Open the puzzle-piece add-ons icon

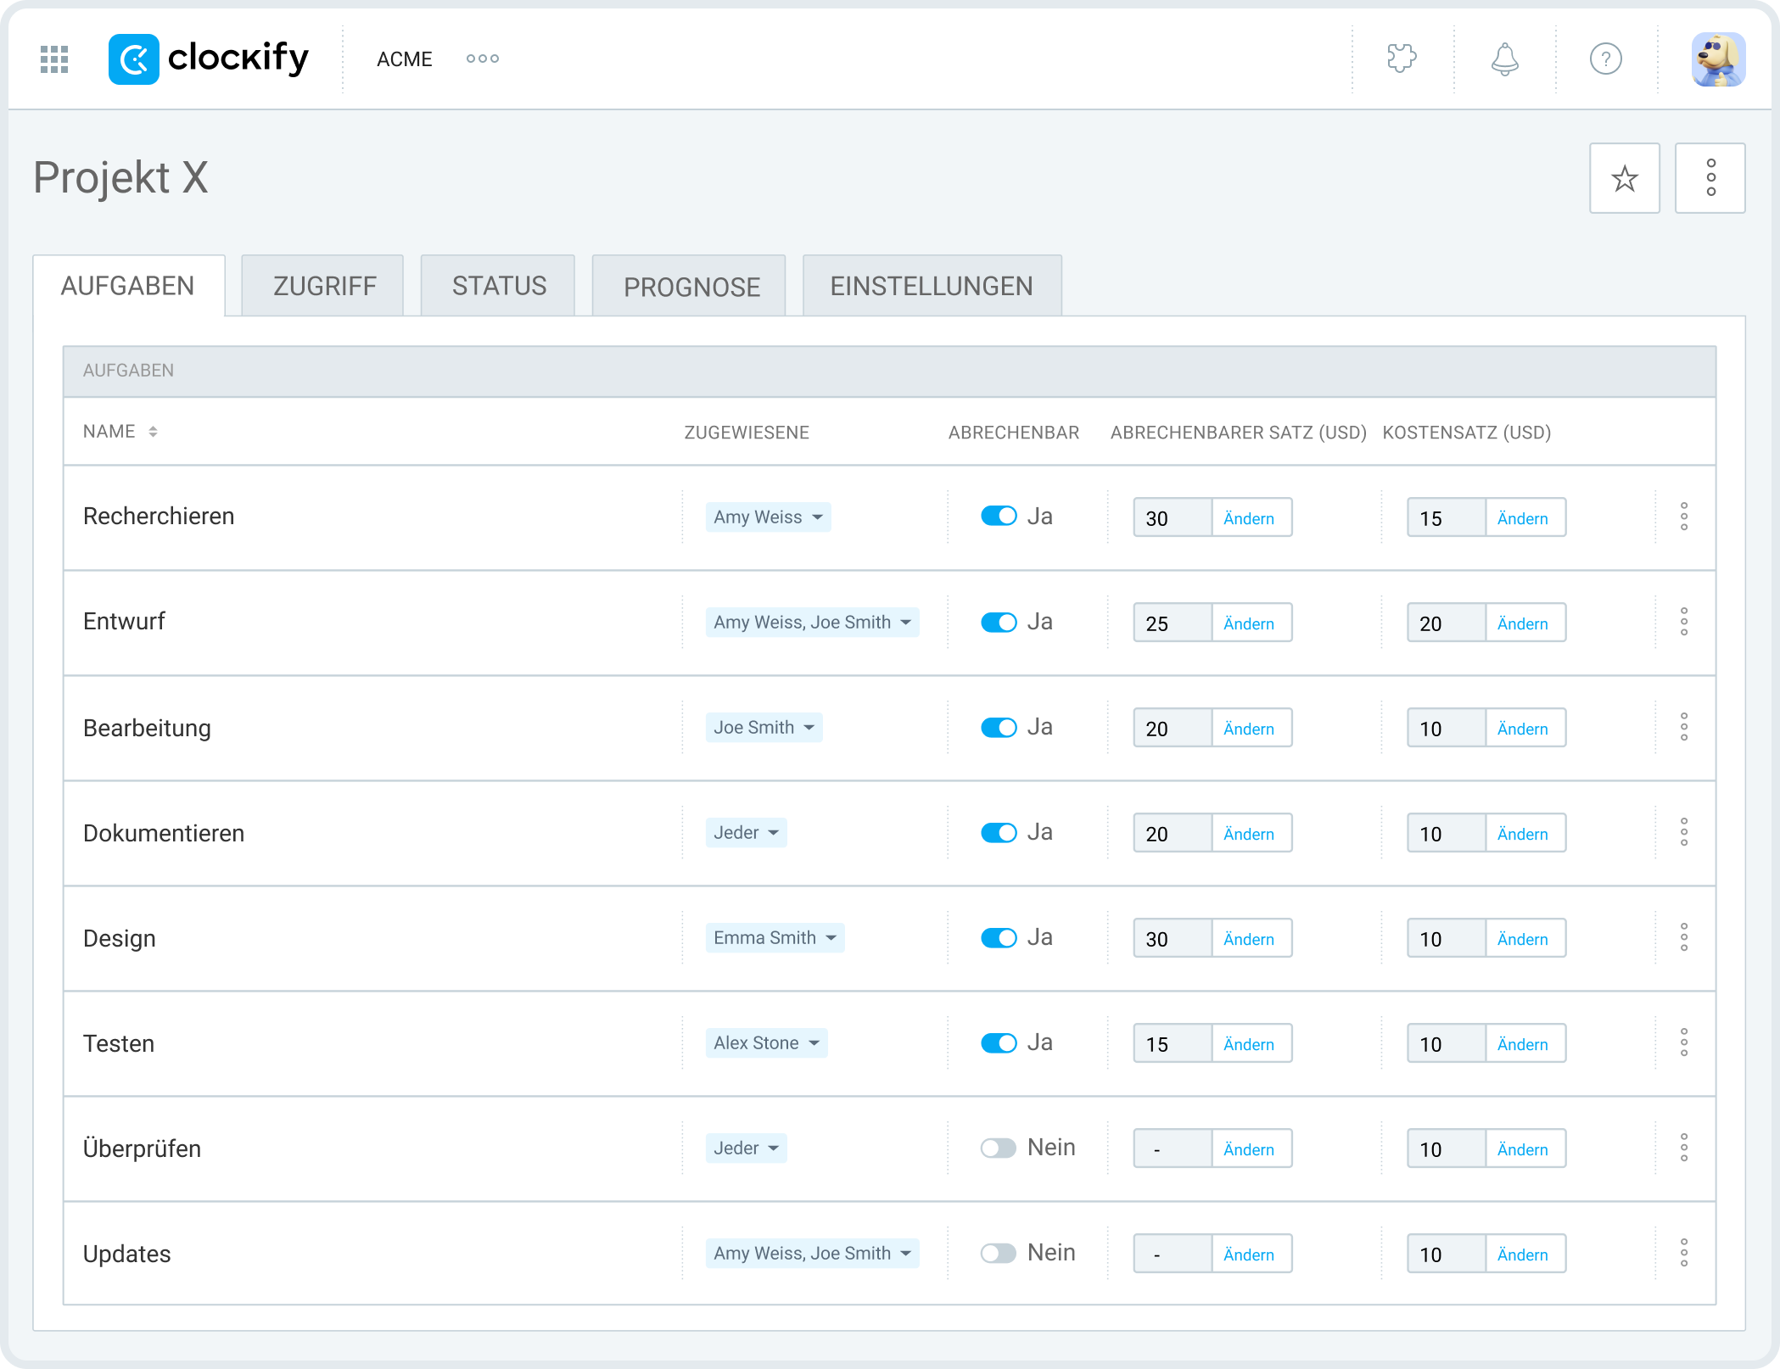(x=1402, y=59)
